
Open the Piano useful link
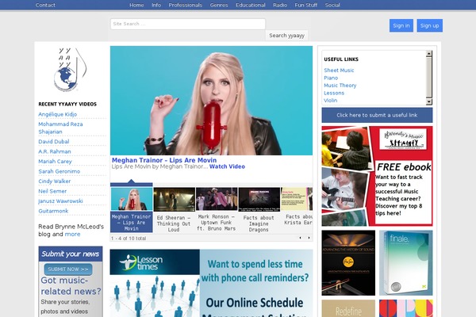tap(331, 78)
